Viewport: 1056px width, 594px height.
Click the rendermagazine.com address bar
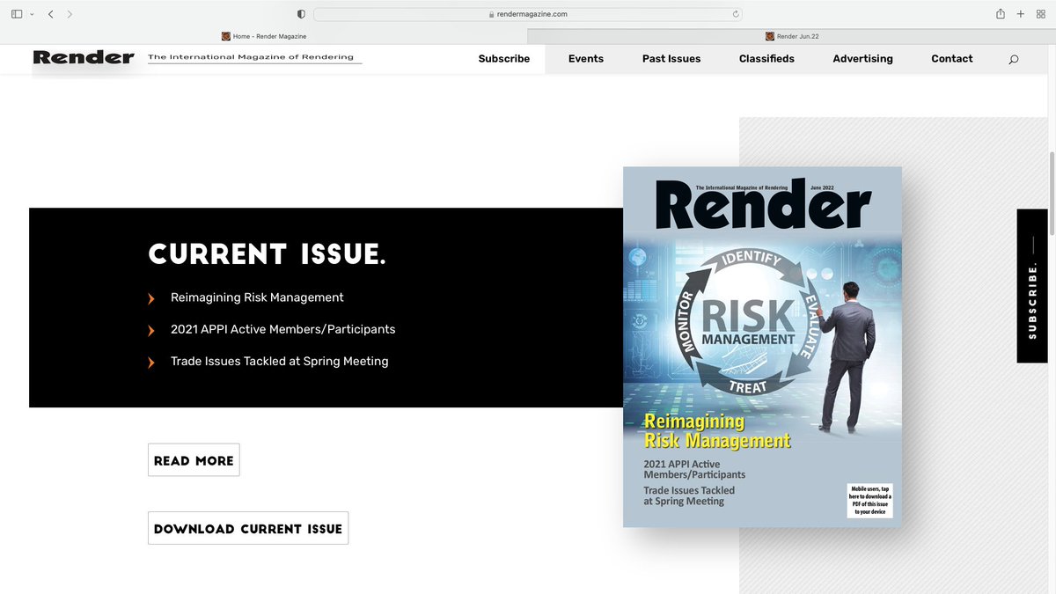click(x=528, y=13)
